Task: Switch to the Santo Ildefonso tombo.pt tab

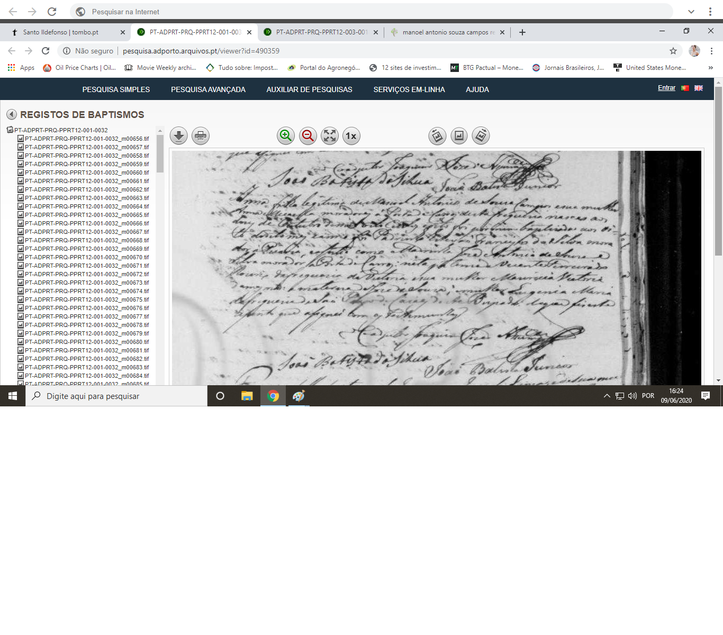Action: tap(61, 32)
